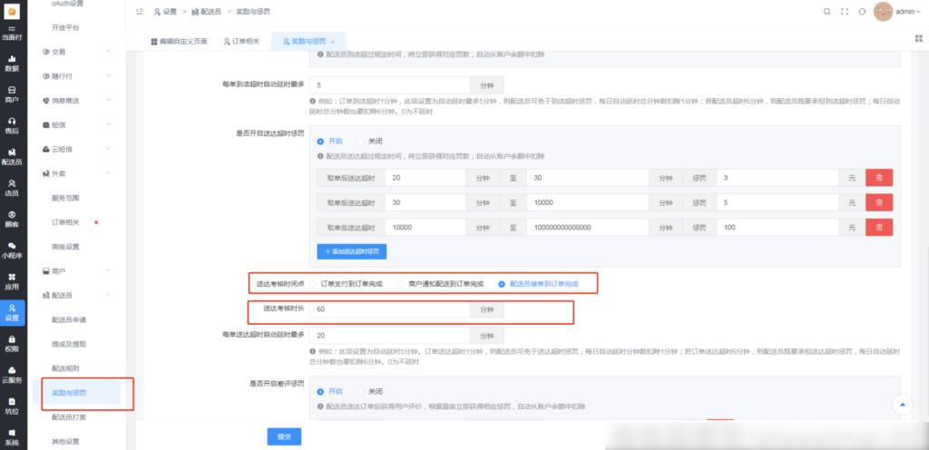Open 配送规则 submenu item
The image size is (929, 450).
tap(65, 368)
